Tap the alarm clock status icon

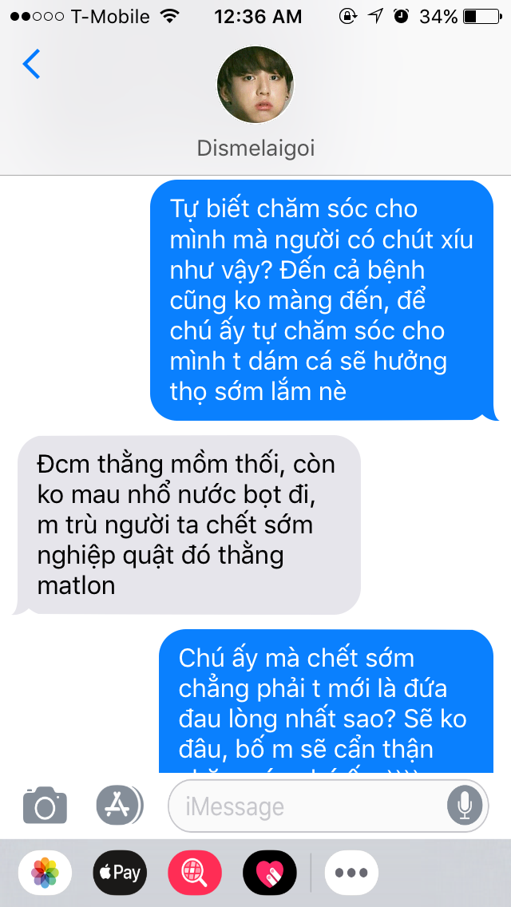pyautogui.click(x=401, y=16)
